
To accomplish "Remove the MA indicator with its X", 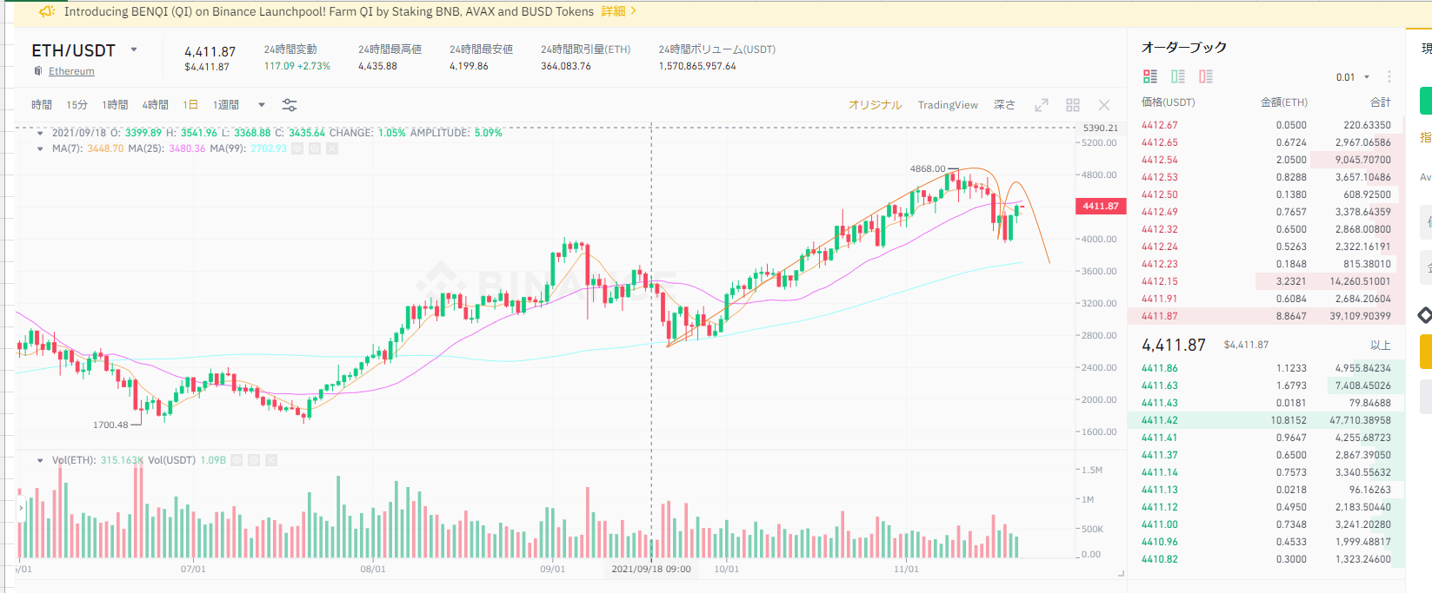I will [x=332, y=148].
